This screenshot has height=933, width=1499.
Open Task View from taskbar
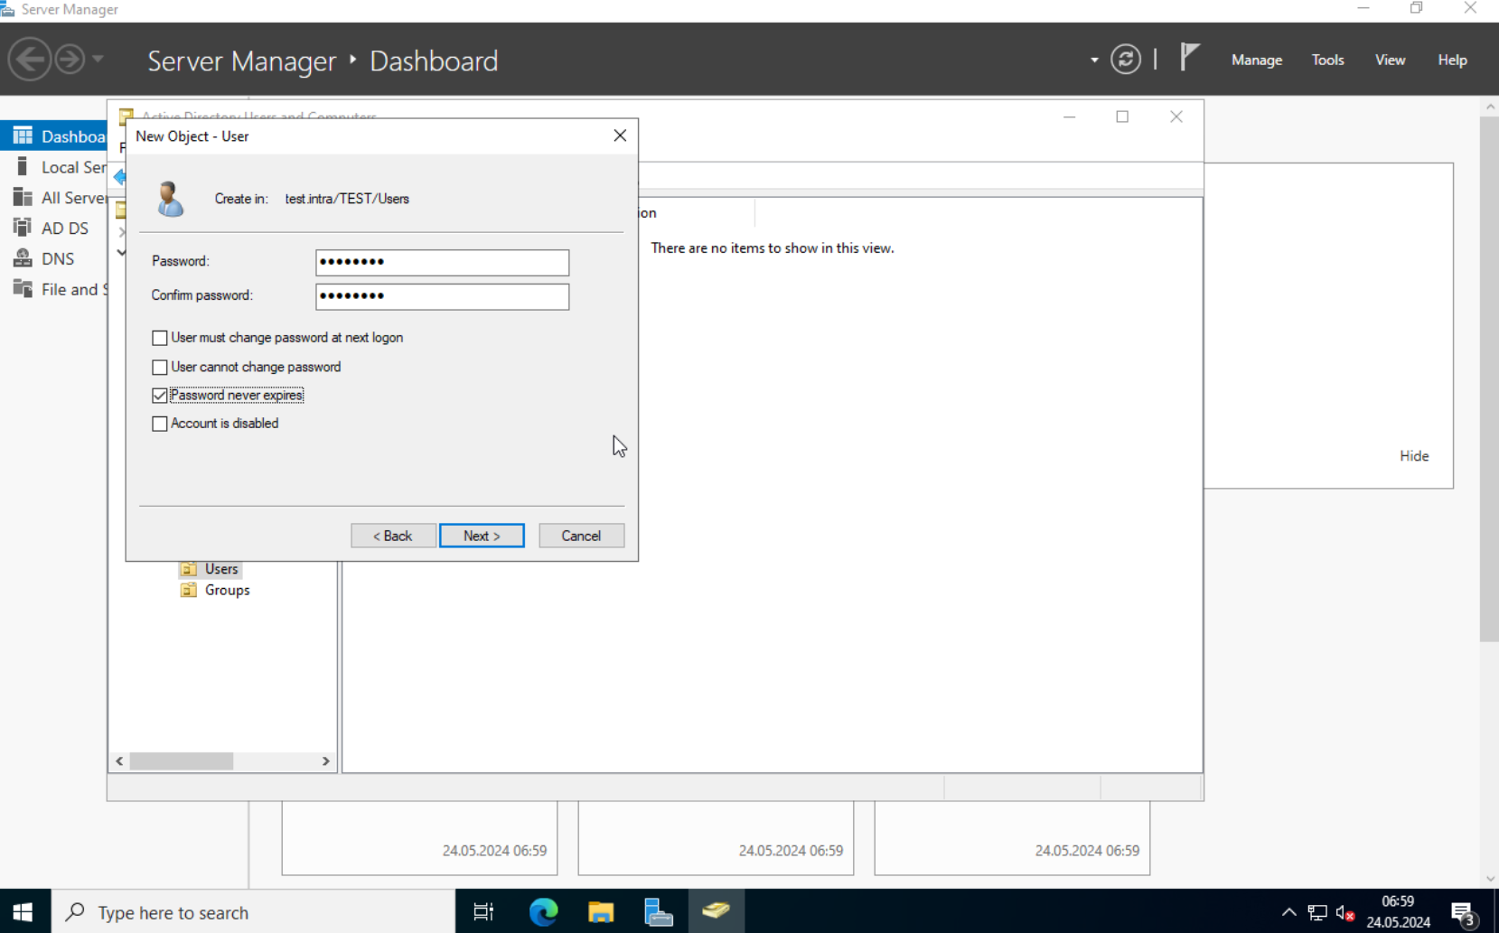coord(483,912)
